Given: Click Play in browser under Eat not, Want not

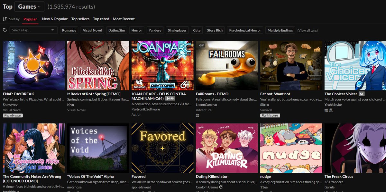Looking at the screenshot, I should pos(270,115).
